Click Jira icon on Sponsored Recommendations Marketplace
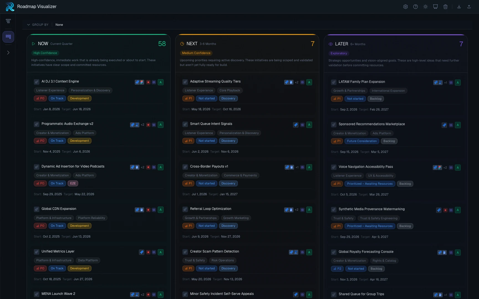This screenshot has width=479, height=299. (x=444, y=125)
